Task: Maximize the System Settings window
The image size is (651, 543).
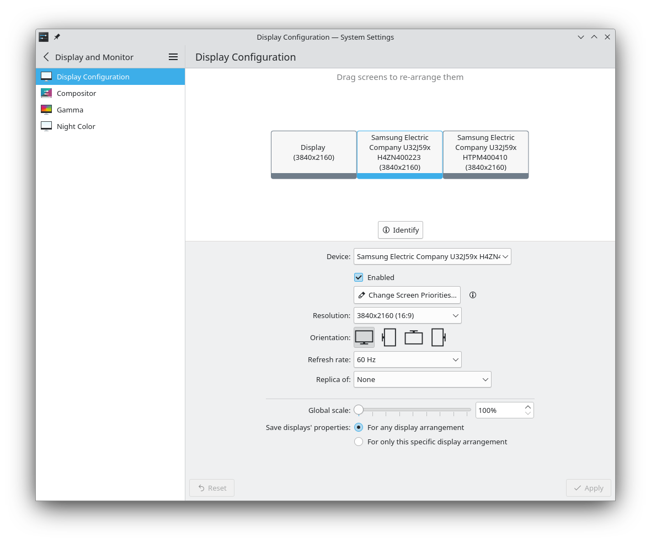Action: coord(594,37)
